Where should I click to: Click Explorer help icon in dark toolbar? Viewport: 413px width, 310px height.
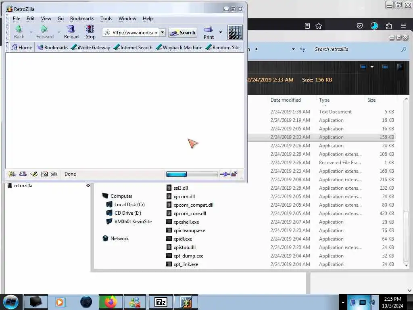(400, 67)
